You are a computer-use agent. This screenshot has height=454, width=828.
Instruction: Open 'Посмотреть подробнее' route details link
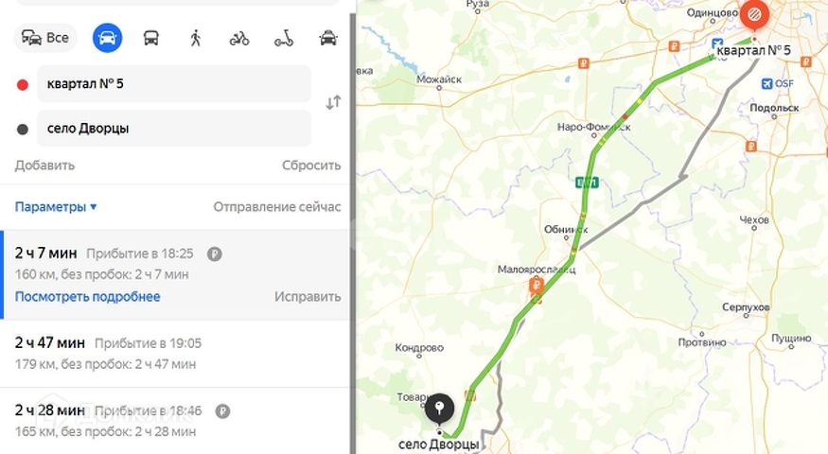88,297
